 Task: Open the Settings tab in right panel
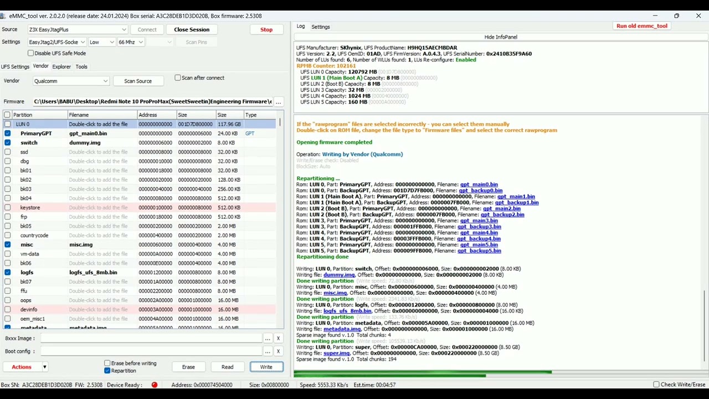coord(320,27)
